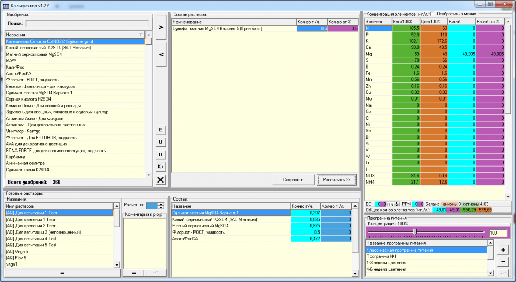516x282 pixels.
Task: Click the EC value spinner control
Action: pos(397,204)
